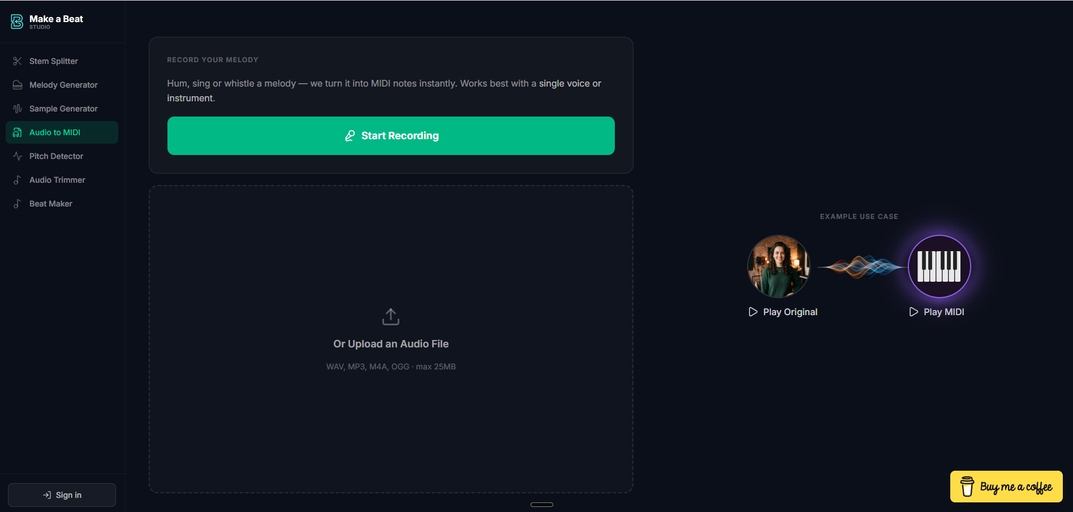Click the Sample Generator waveform icon
Viewport: 1073px width, 512px height.
tap(18, 109)
